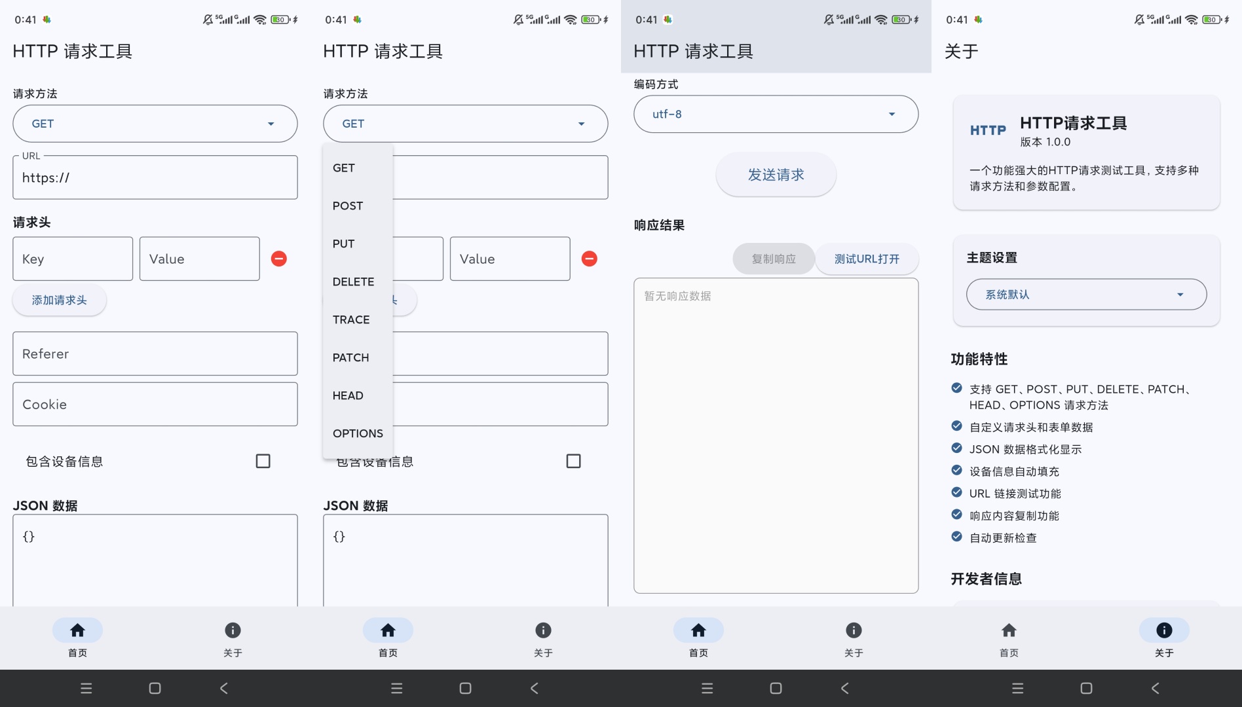Open theme dropdown showing 系统默认
The image size is (1242, 707).
click(x=1086, y=295)
